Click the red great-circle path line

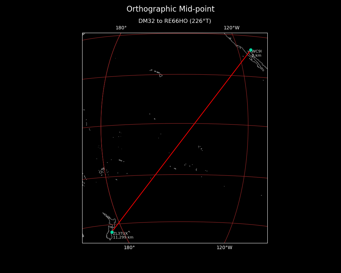(x=181, y=141)
